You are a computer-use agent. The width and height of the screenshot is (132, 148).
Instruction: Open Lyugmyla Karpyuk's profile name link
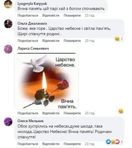tap(32, 4)
